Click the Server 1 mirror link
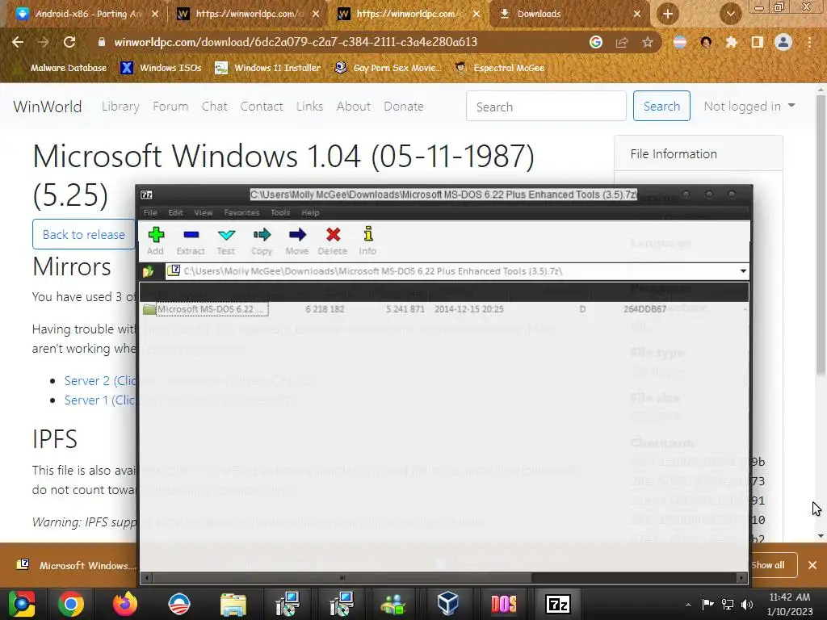This screenshot has width=827, height=620. [x=99, y=400]
